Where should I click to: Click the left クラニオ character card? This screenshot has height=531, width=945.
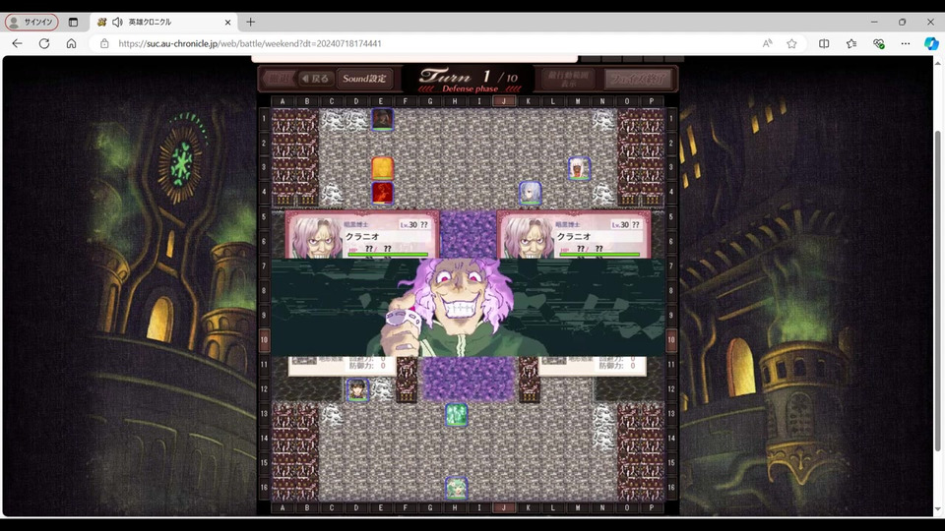[x=361, y=235]
